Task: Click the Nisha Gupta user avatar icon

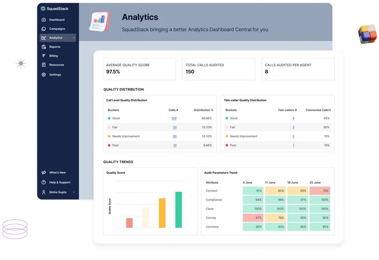Action: [x=44, y=192]
